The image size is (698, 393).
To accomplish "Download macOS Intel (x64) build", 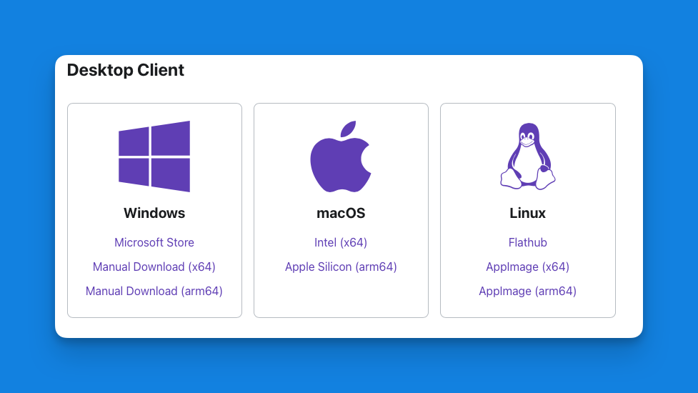I will click(341, 242).
